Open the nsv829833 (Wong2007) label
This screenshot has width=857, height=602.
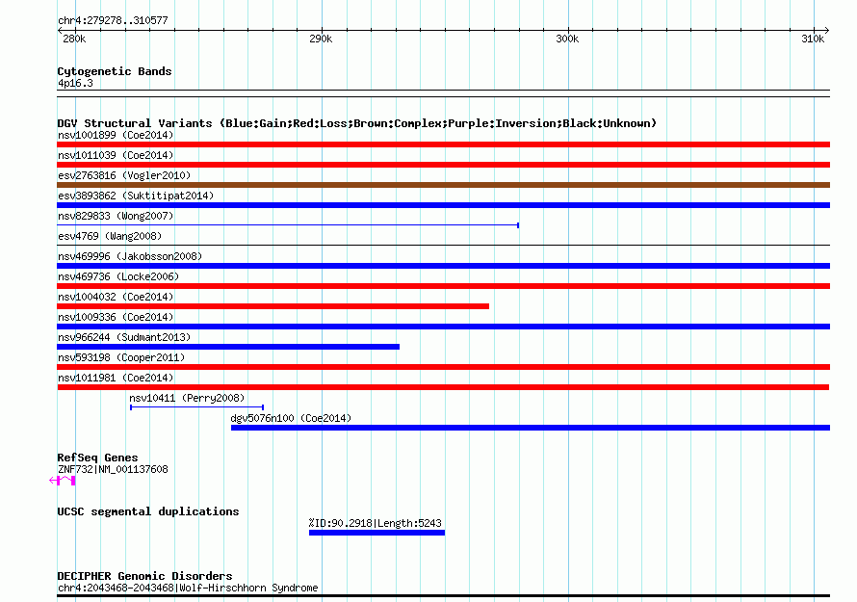[x=116, y=216]
